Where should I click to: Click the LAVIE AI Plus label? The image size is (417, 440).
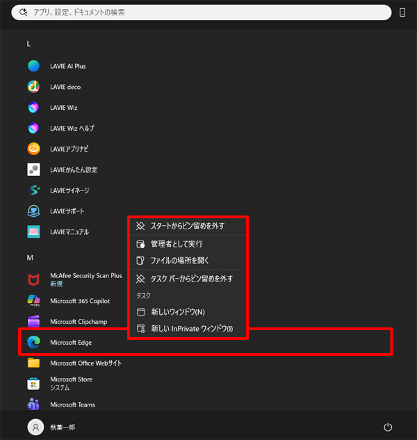[68, 66]
